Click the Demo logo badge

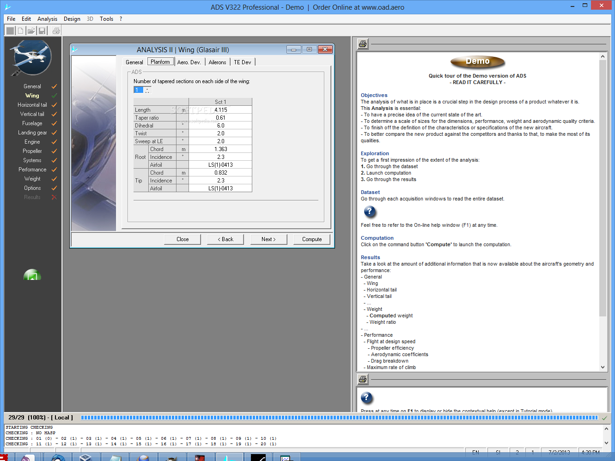coord(477,61)
